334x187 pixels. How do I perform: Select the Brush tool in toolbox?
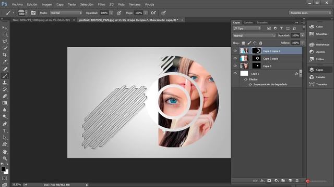click(5, 76)
